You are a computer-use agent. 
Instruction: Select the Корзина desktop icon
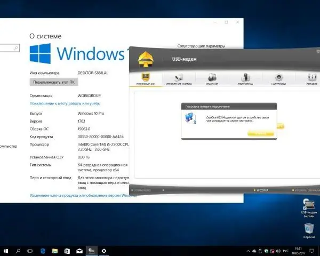(x=309, y=231)
